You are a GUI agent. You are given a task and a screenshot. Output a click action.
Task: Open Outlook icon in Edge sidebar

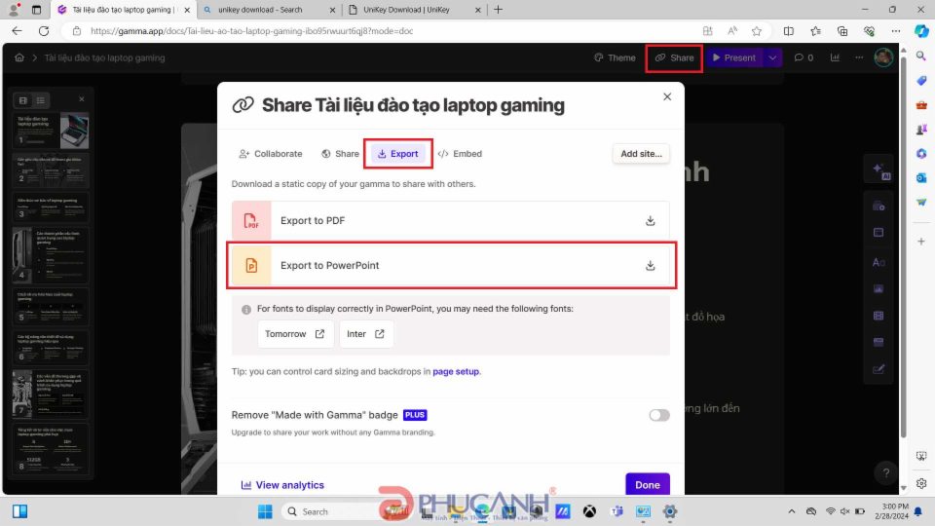[921, 177]
